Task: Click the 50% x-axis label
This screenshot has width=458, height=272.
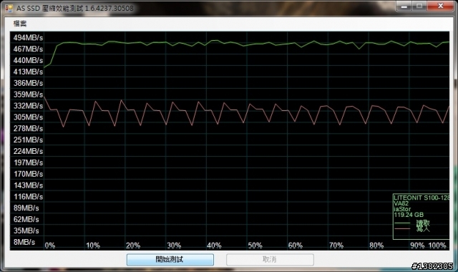Action: coord(255,246)
